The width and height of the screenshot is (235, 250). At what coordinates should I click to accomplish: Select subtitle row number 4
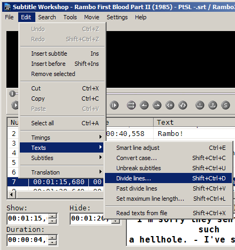[14, 153]
